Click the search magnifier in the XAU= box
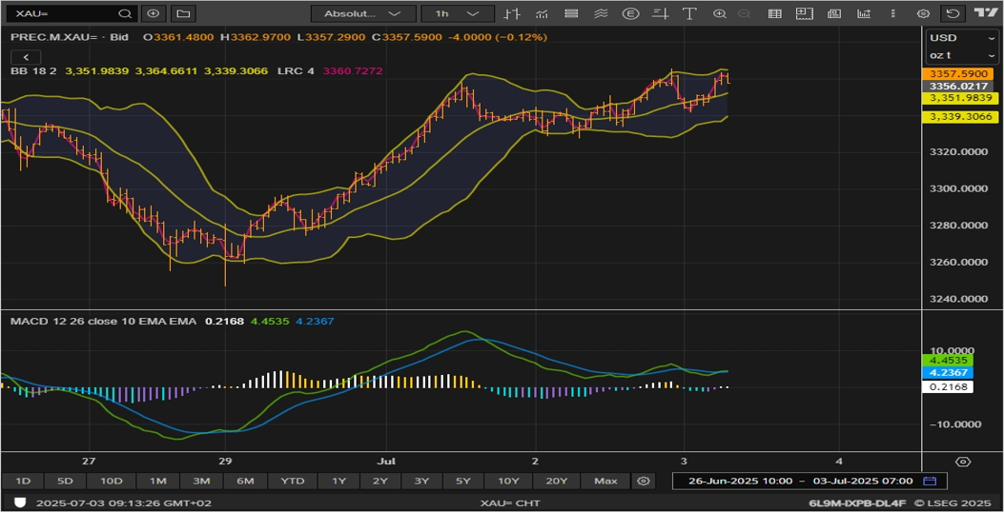1004x512 pixels. (x=126, y=13)
